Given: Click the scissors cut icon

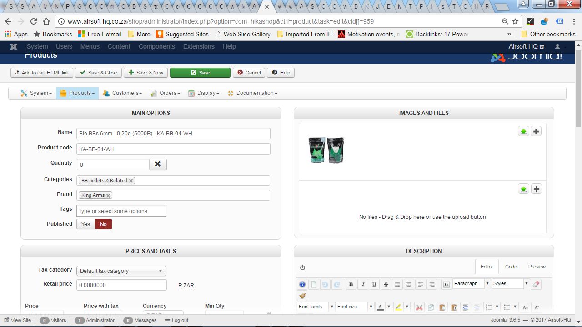Looking at the screenshot, I should [419, 307].
